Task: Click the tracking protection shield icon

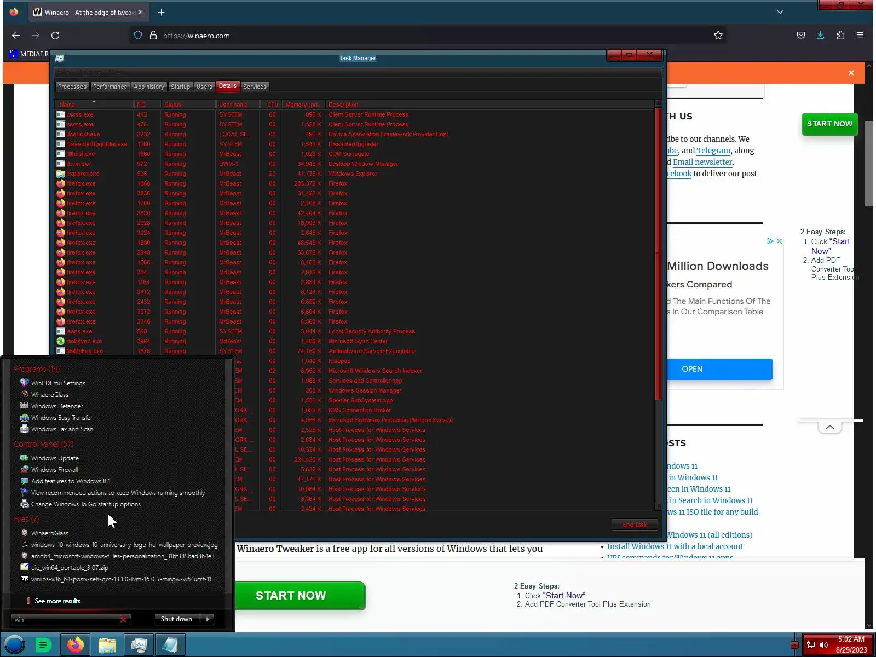Action: 138,36
